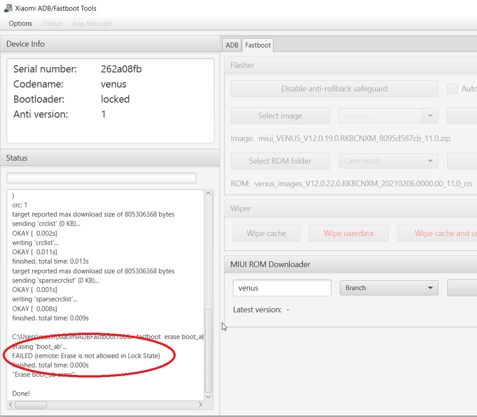The image size is (477, 417).
Task: Click the 'FAILED (remote: Erase is not allowed in Lock State)' line
Action: [x=86, y=356]
